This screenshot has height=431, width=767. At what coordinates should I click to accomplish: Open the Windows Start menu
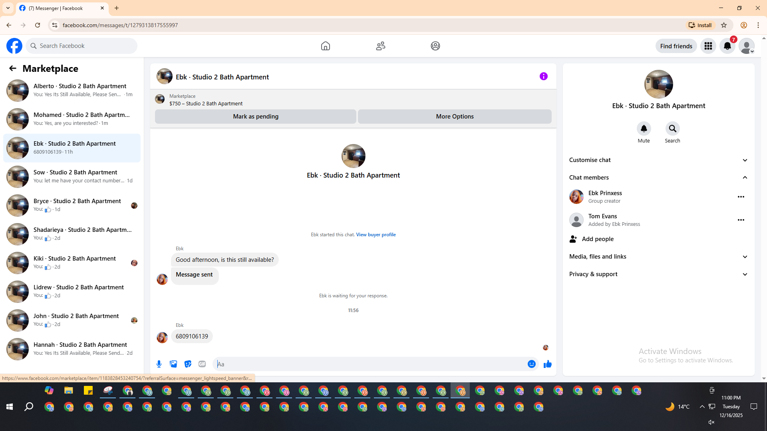[x=10, y=407]
